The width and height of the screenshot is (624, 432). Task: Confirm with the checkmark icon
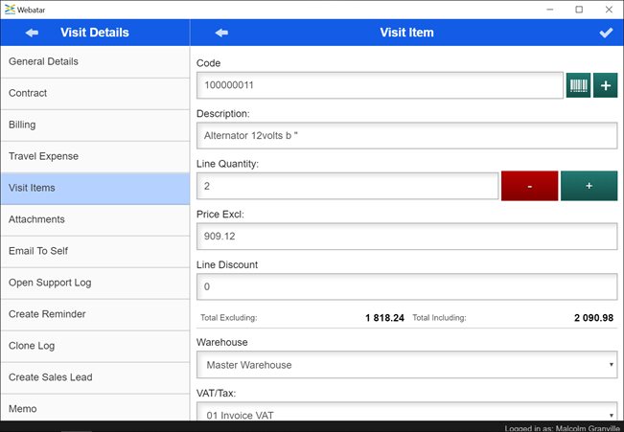[606, 33]
